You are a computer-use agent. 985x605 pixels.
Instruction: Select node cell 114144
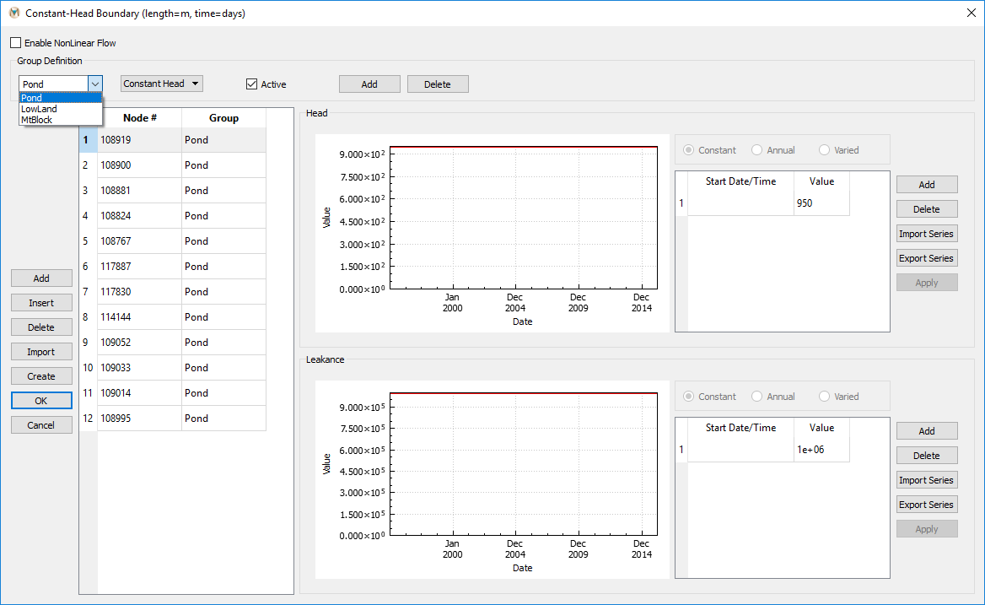pos(139,317)
